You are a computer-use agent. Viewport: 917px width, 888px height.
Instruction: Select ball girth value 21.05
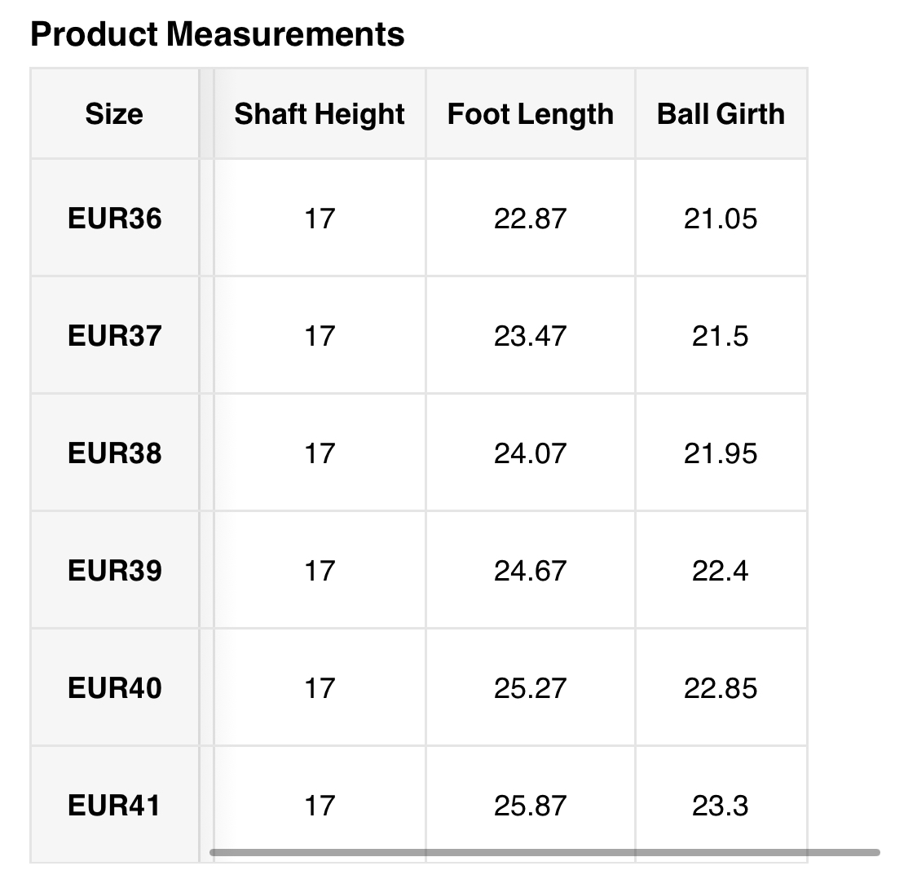click(x=721, y=219)
